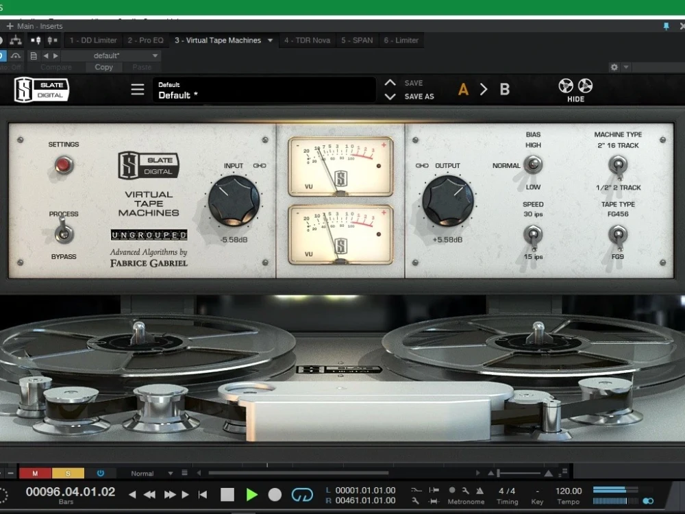685x514 pixels.
Task: Click the Input knob
Action: [x=234, y=201]
